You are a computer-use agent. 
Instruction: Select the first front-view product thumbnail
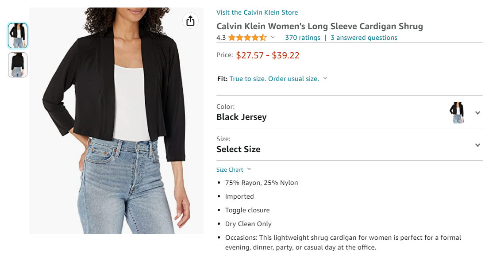click(x=18, y=35)
